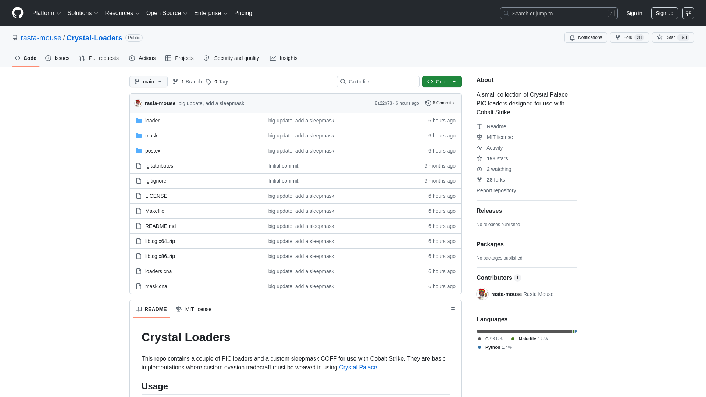The image size is (706, 397).
Task: Expand the Platform navigation menu
Action: [46, 13]
